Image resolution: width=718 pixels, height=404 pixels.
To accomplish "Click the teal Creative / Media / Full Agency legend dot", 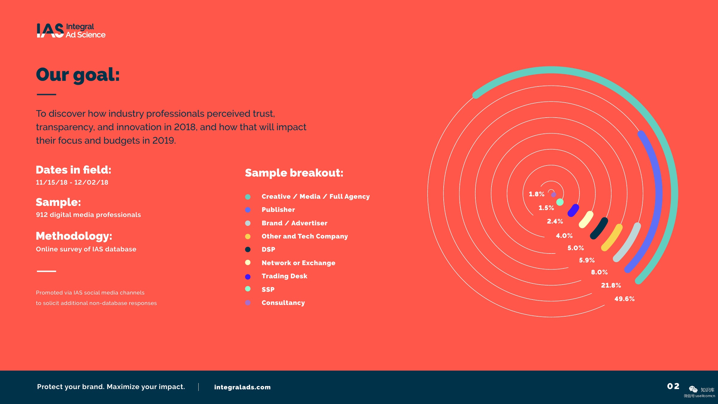I will [248, 197].
